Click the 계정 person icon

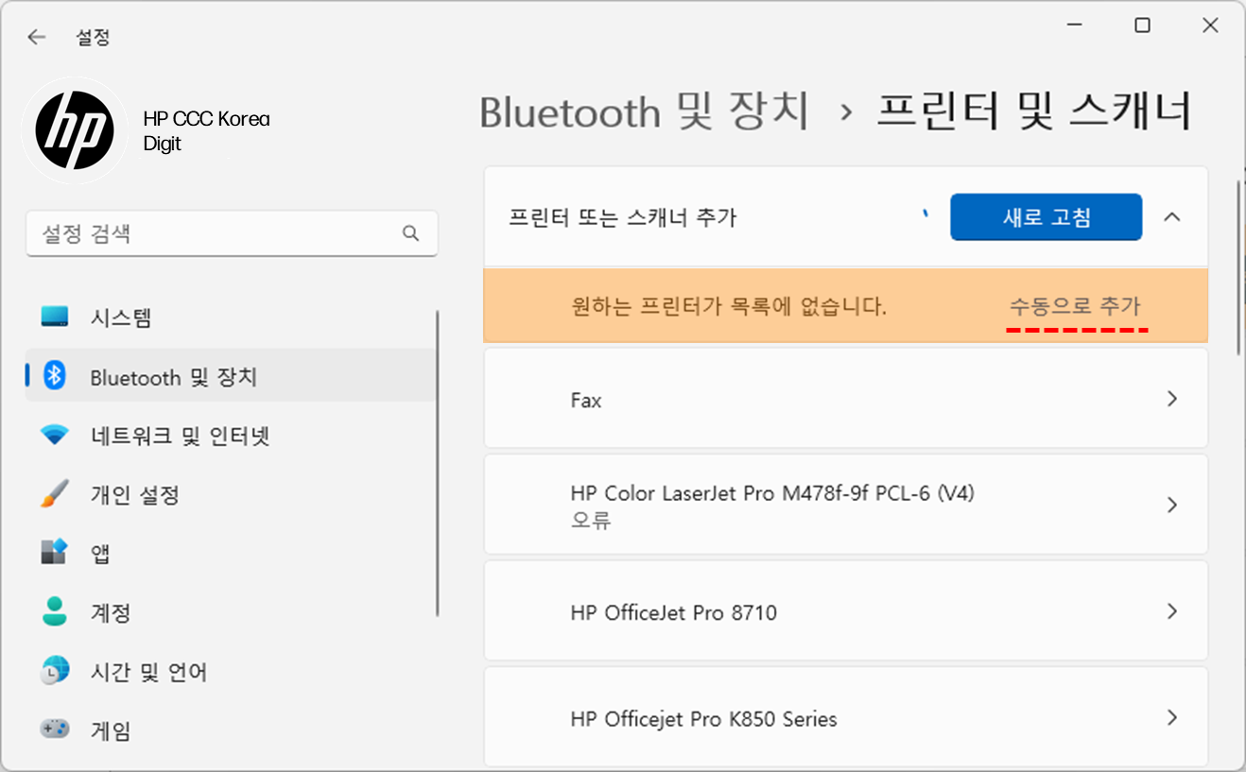(x=55, y=611)
